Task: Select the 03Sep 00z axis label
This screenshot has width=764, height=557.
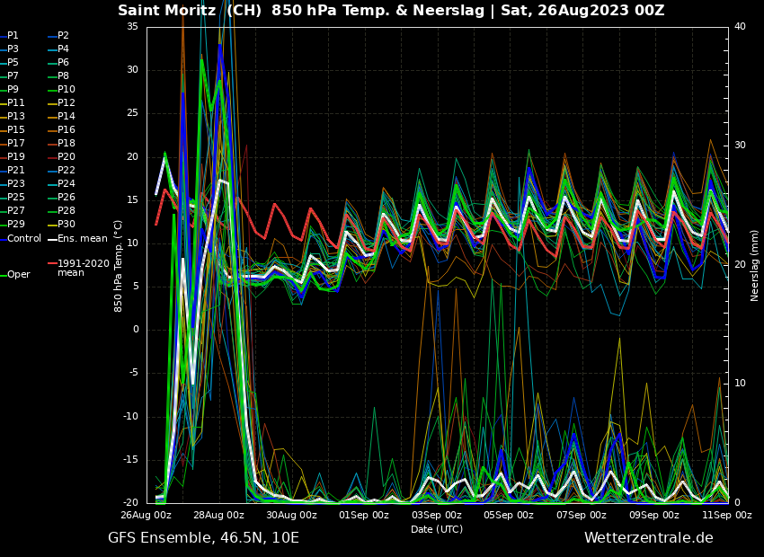Action: pyautogui.click(x=437, y=516)
